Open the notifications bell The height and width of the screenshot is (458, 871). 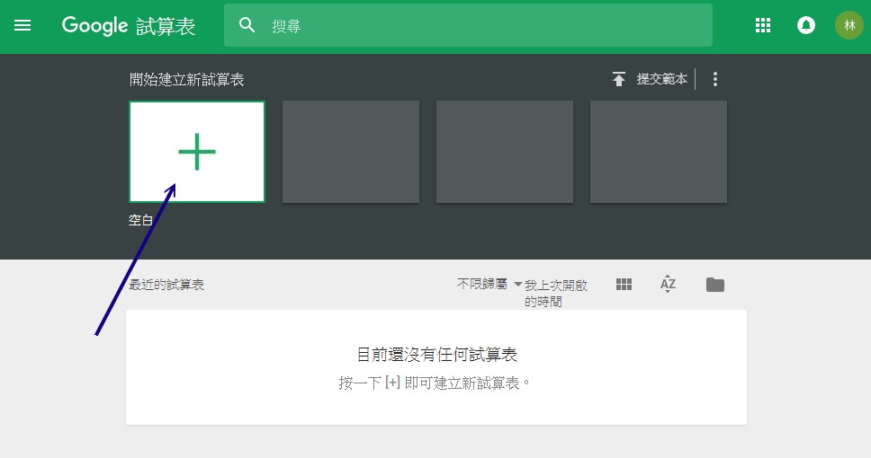pyautogui.click(x=806, y=25)
